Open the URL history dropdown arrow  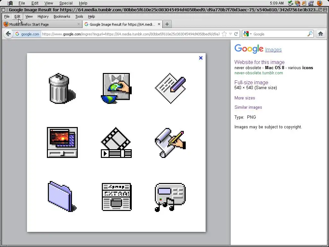(230, 34)
